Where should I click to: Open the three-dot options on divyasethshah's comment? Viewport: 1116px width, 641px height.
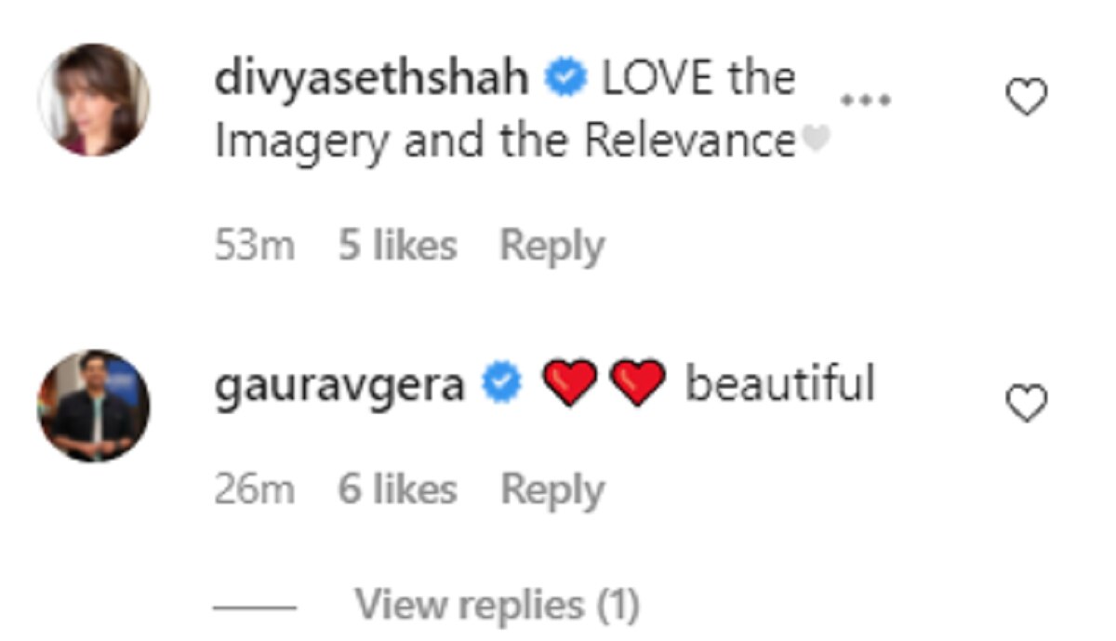pyautogui.click(x=866, y=99)
